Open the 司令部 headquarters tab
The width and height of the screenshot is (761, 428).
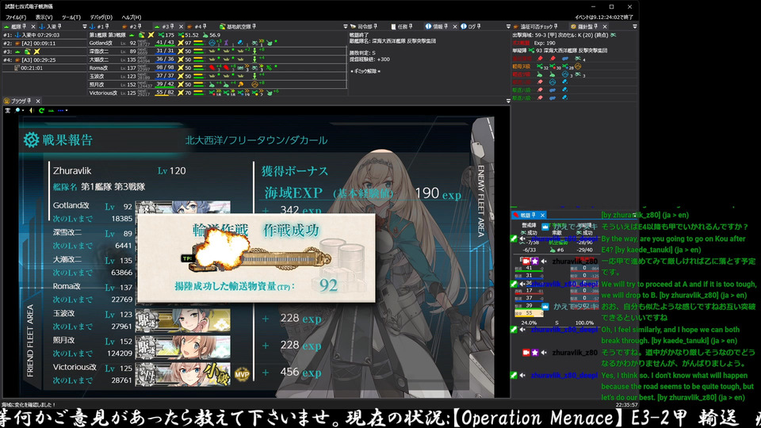pyautogui.click(x=365, y=26)
